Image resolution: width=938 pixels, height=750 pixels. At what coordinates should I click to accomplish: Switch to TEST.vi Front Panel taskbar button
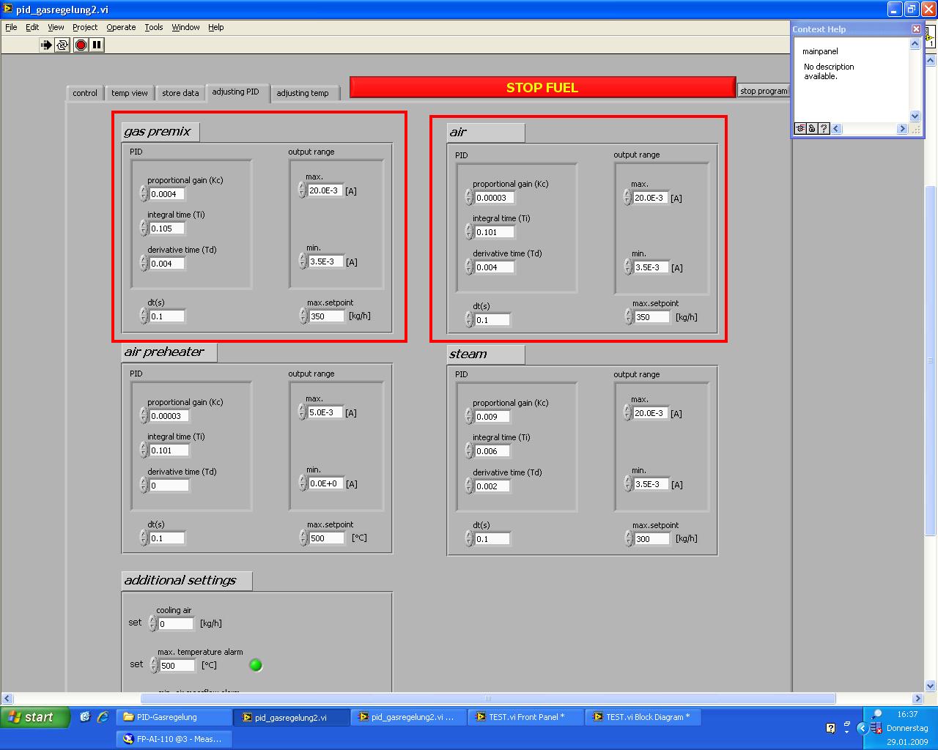point(526,717)
